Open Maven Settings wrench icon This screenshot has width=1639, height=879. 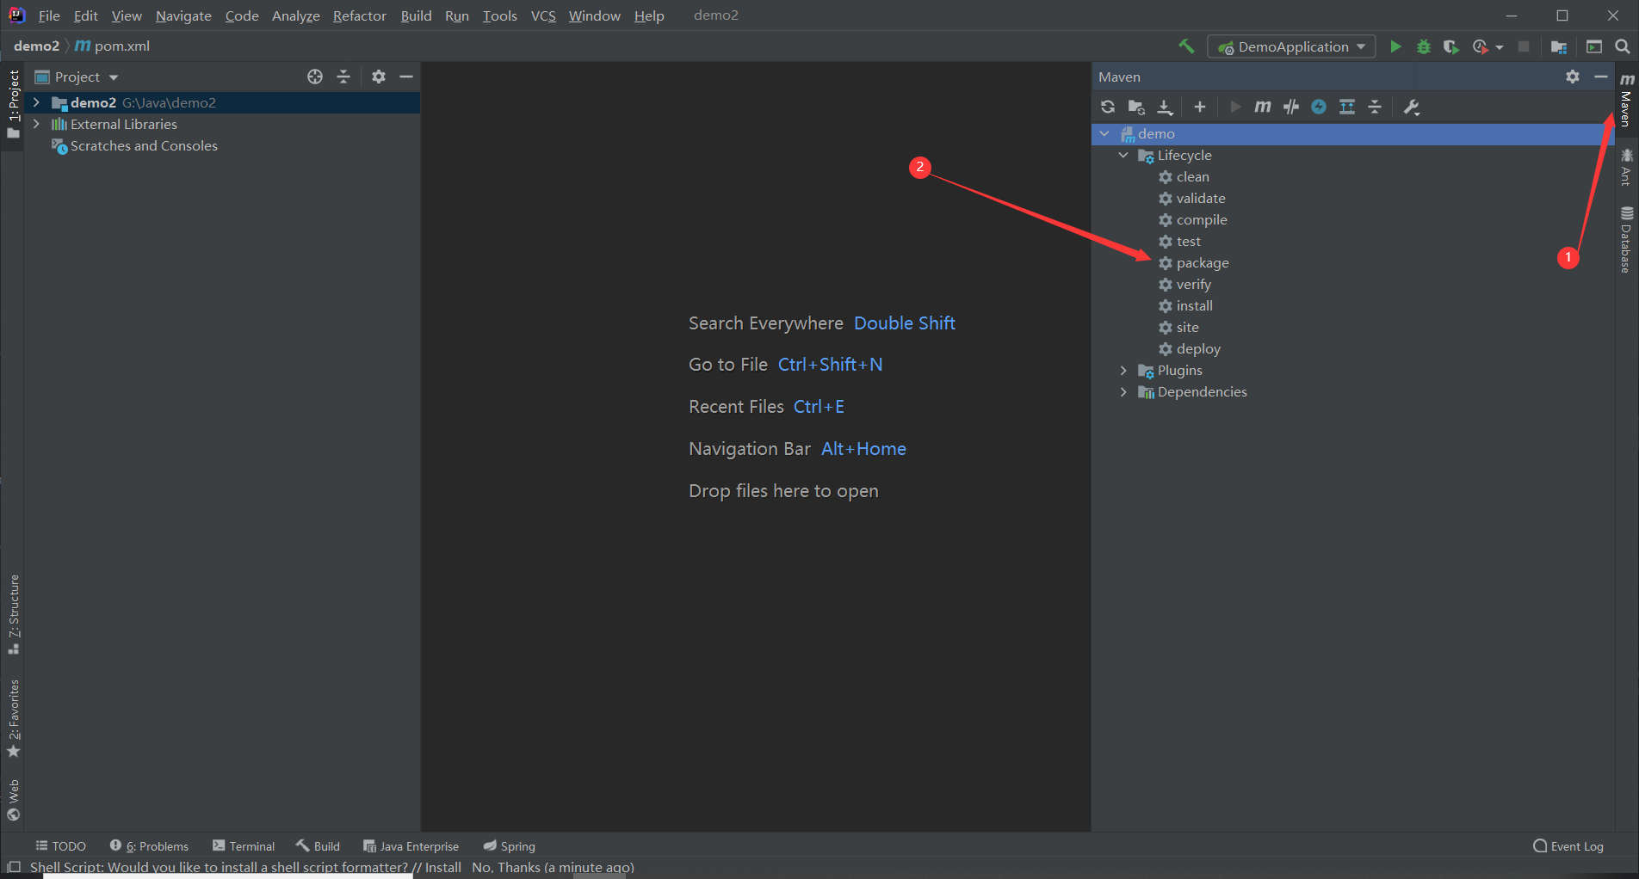pos(1412,107)
